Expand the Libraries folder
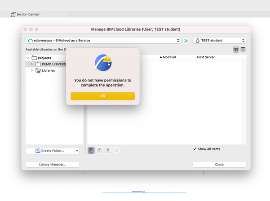 click(x=32, y=70)
